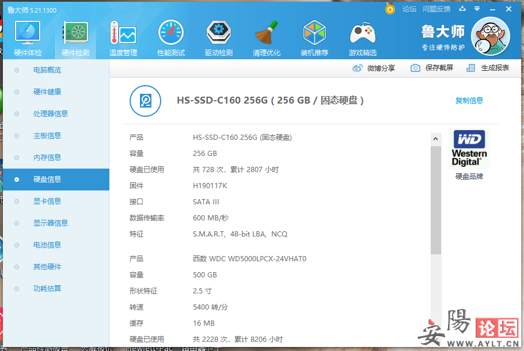Click 生成报表 to generate report
Image resolution: width=524 pixels, height=351 pixels.
pos(495,68)
